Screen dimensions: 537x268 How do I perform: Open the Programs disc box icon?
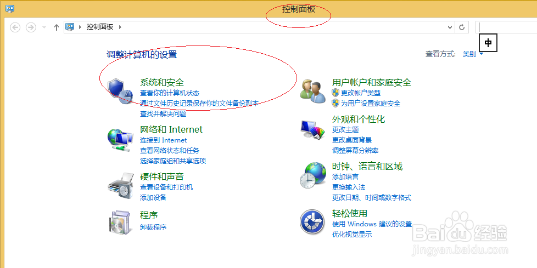120,222
